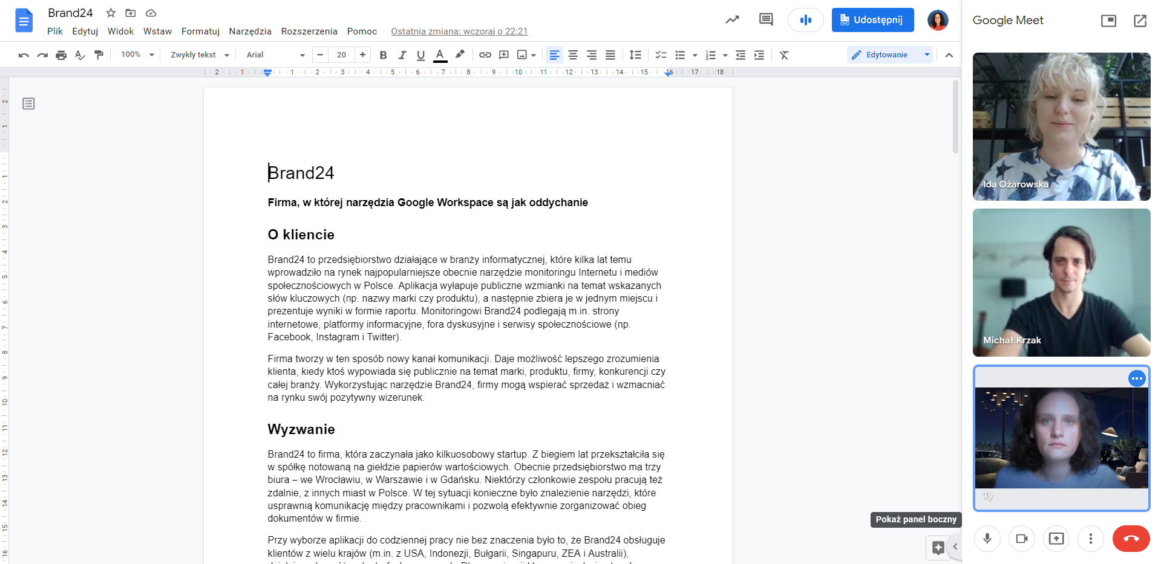
Task: Open the Arial font dropdown
Action: 275,55
